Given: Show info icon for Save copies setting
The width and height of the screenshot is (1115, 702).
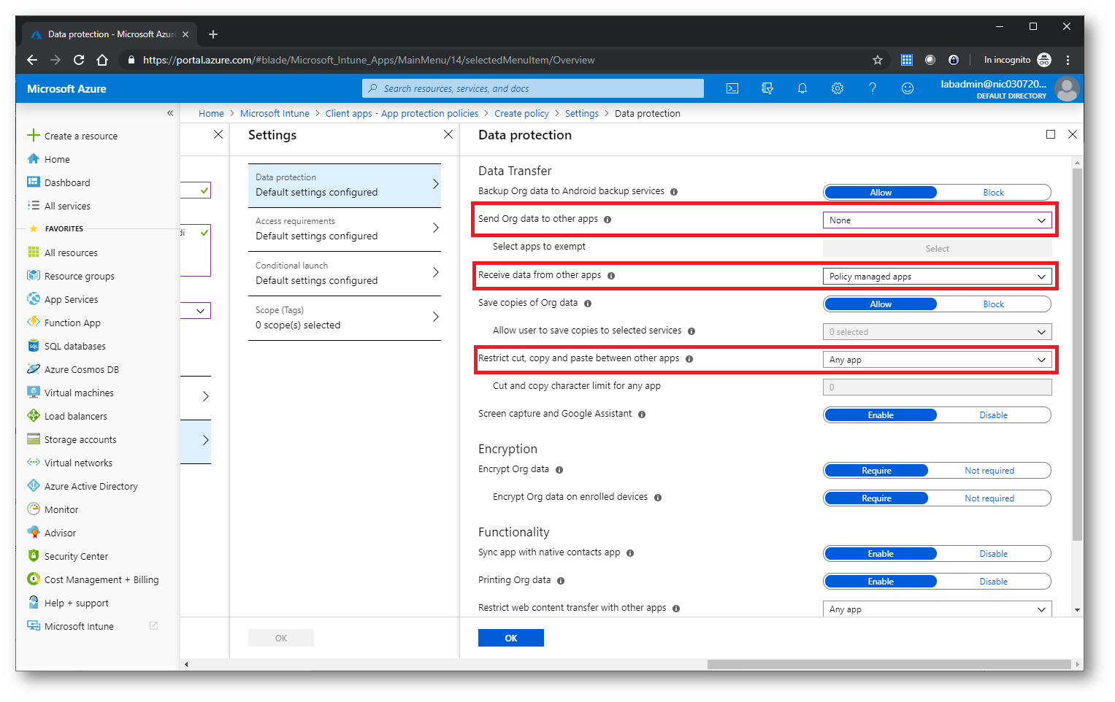Looking at the screenshot, I should coord(588,304).
